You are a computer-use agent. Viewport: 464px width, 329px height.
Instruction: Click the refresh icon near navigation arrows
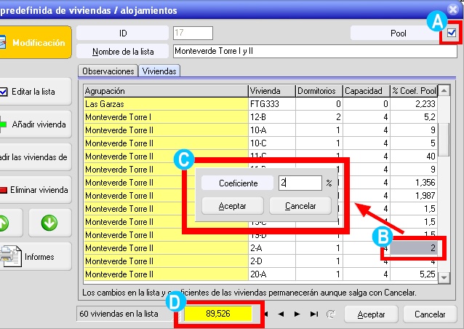pos(330,314)
